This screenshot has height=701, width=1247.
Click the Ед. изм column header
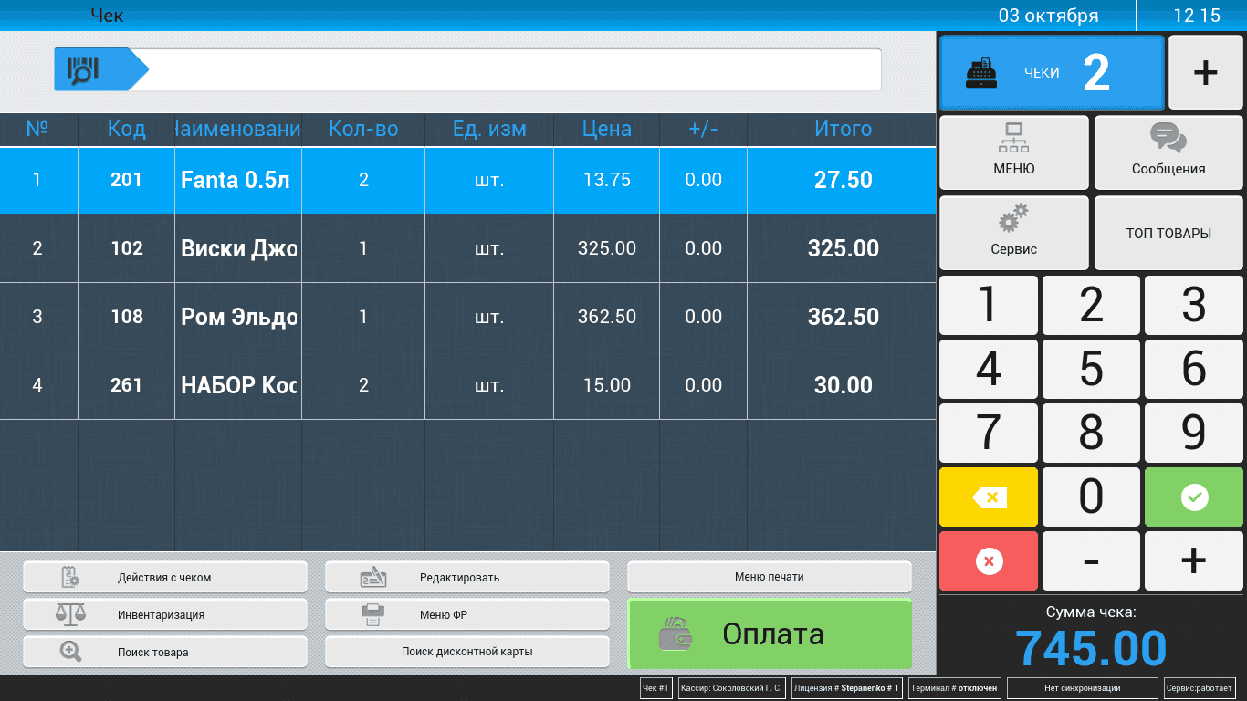pos(489,130)
